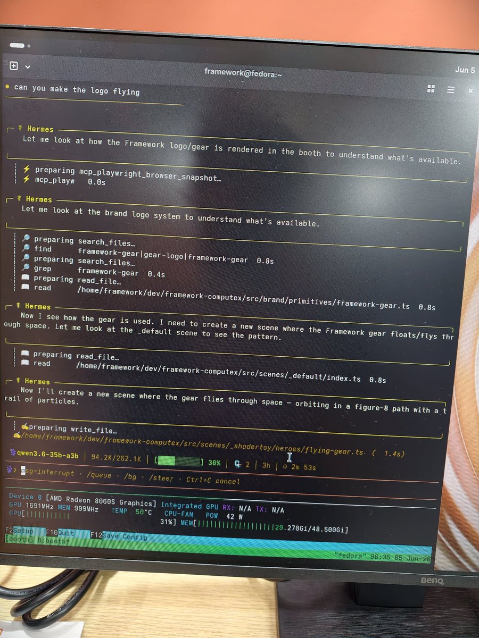The image size is (479, 638).
Task: Click the POW 42 W reading
Action: pyautogui.click(x=224, y=515)
